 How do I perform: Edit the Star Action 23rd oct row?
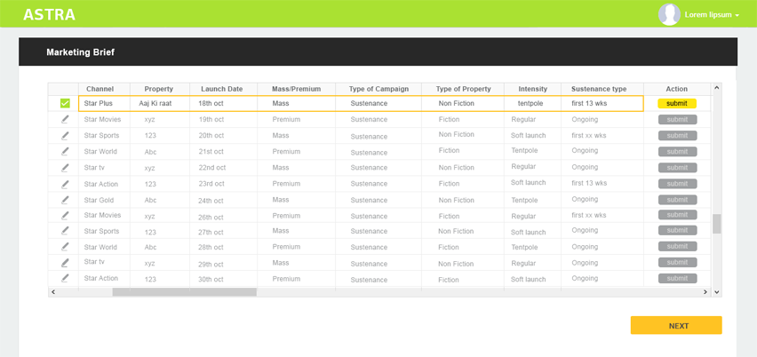pos(65,184)
